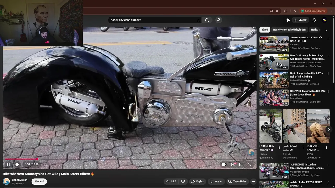The height and width of the screenshot is (188, 335).
Task: Start voice search with microphone
Action: [x=219, y=20]
